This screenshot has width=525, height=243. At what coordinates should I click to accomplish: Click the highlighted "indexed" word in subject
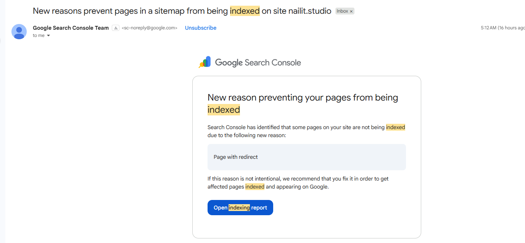pyautogui.click(x=245, y=11)
